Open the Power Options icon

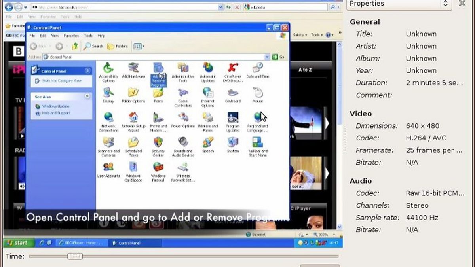point(183,117)
